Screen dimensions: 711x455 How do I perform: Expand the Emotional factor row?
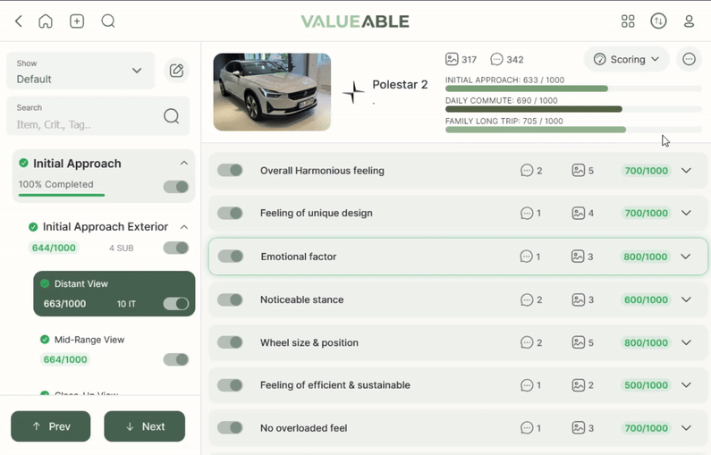[x=686, y=257]
